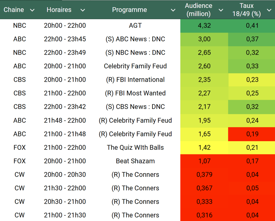Click The Quiz WIth Balls cell
This screenshot has width=275, height=221.
(135, 148)
